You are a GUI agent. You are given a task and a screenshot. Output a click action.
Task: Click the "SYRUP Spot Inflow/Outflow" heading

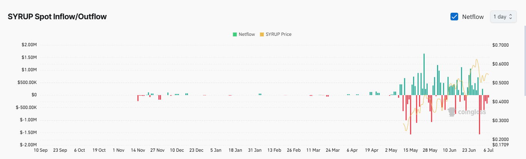point(57,17)
